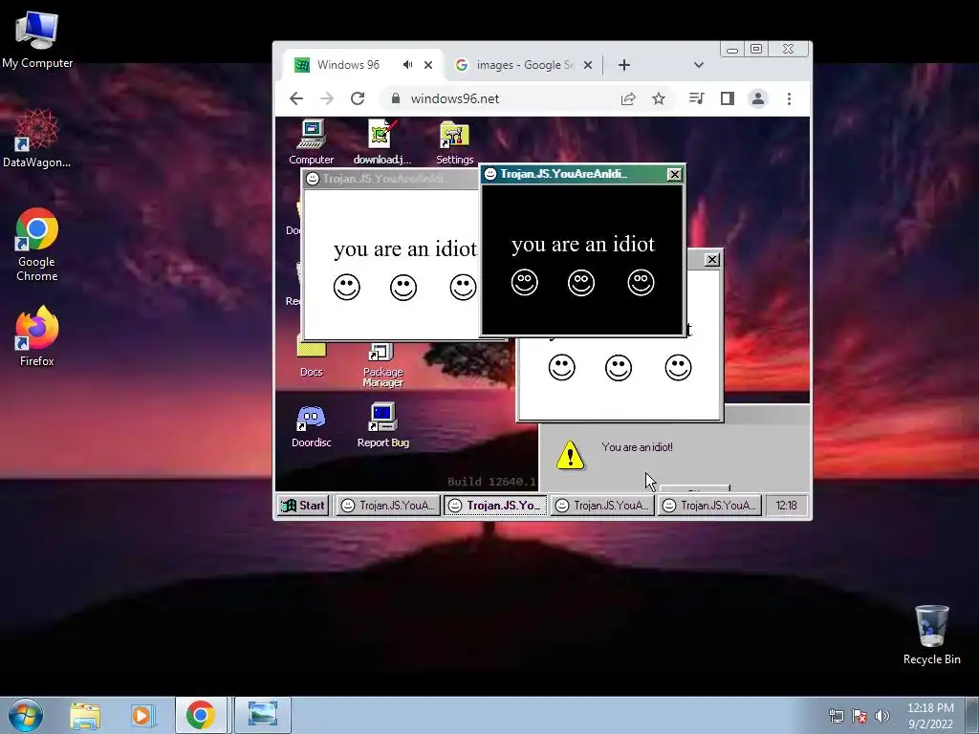Click Show desktop strip at taskbar end
This screenshot has height=734, width=979.
[x=972, y=715]
